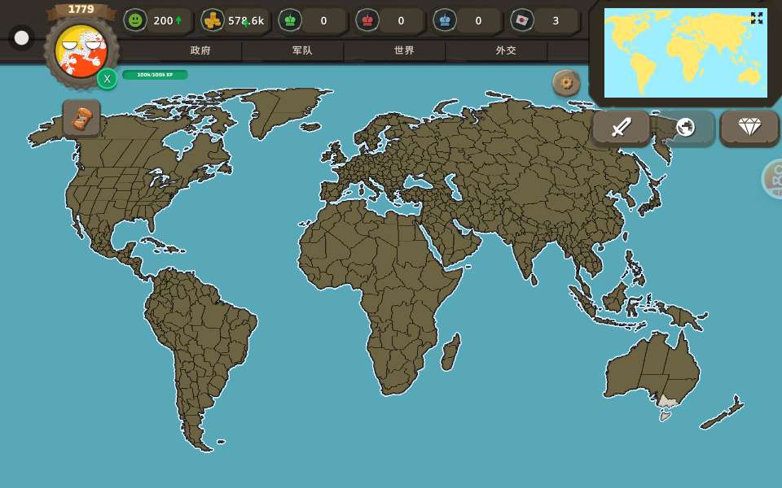The image size is (782, 488).
Task: Click the camera icon at right edge
Action: tap(774, 178)
